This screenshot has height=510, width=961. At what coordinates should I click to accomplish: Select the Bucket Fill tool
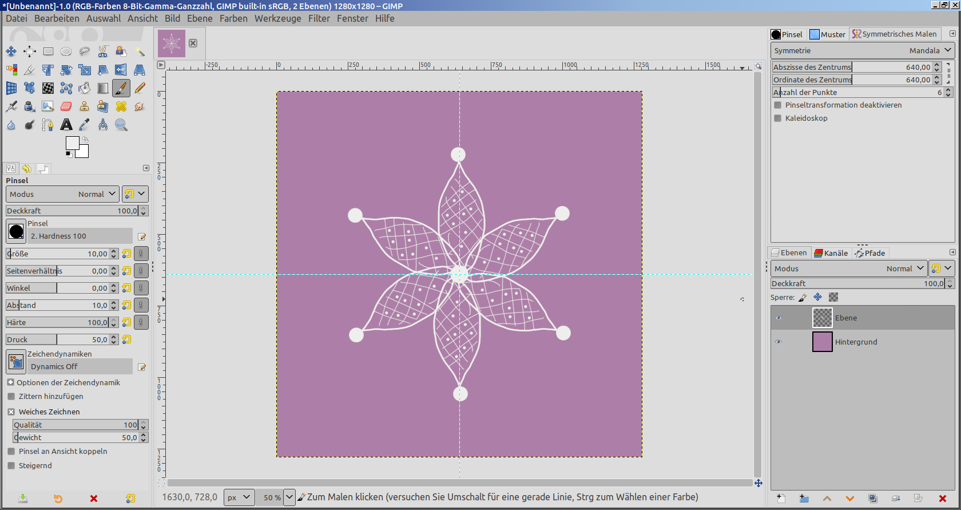85,88
